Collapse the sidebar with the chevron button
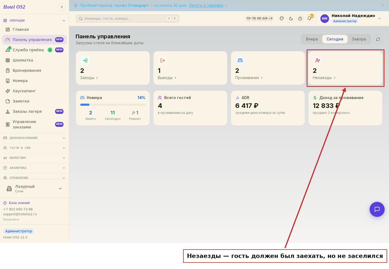The height and width of the screenshot is (269, 389). (62, 7)
